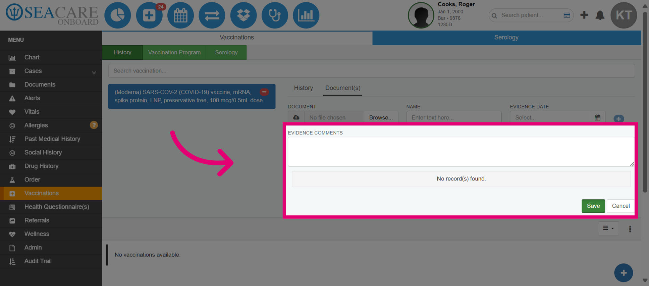Click the scrollbar down arrow
Viewport: 649px width, 286px height.
tap(645, 280)
